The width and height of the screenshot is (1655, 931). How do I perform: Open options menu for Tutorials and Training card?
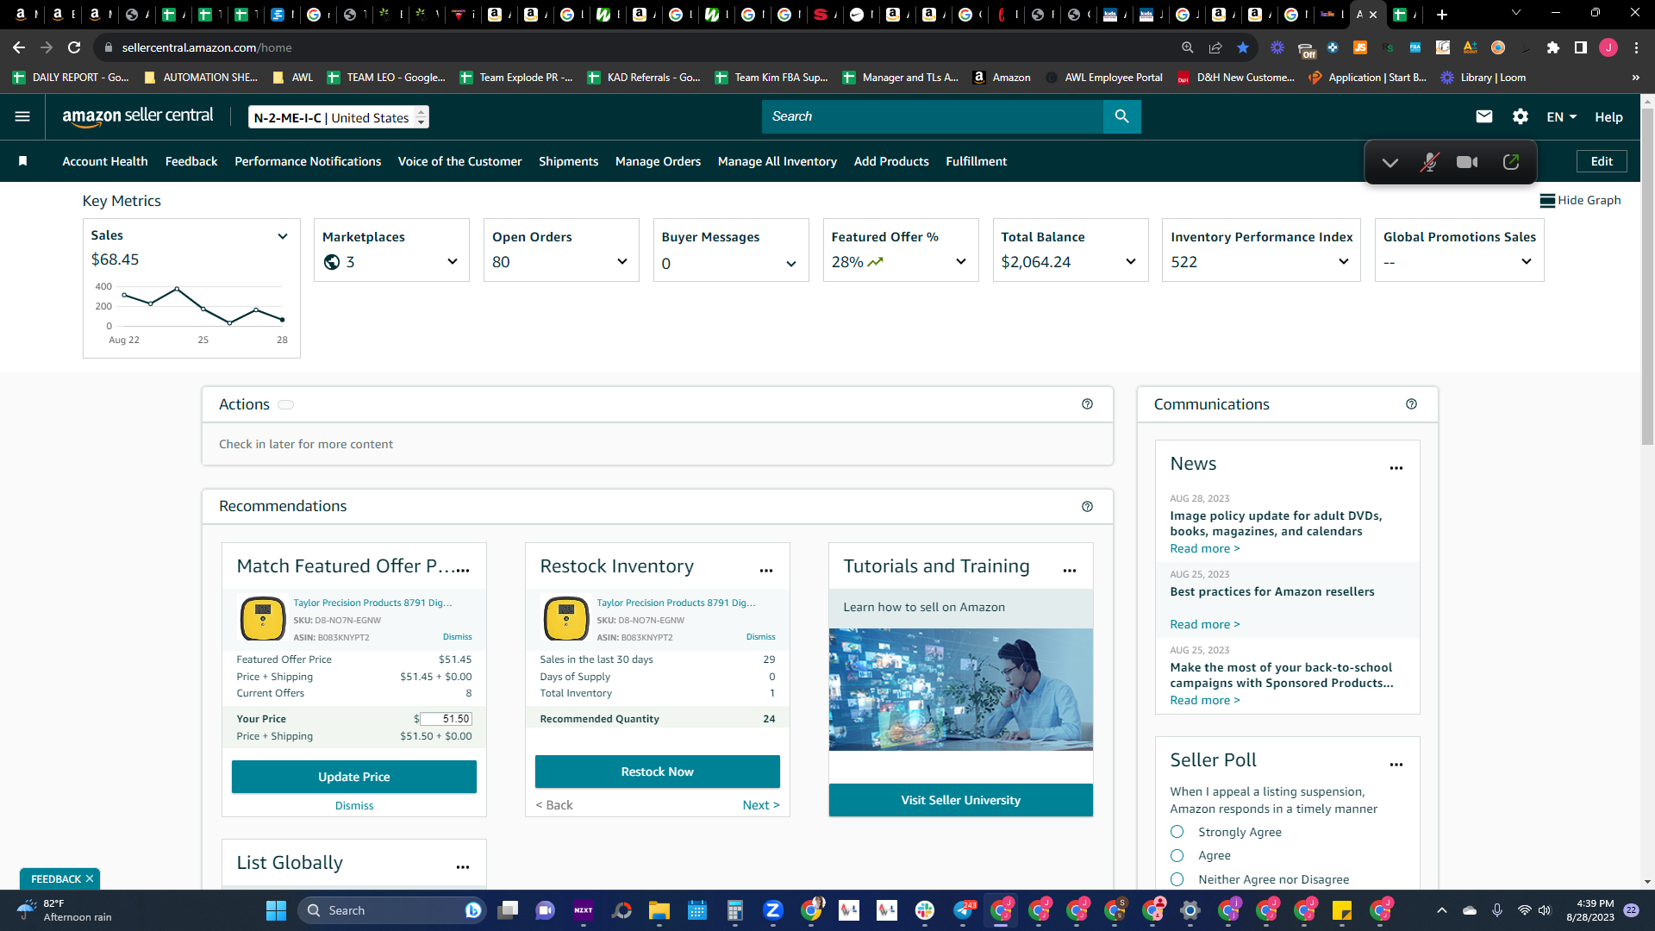coord(1070,571)
